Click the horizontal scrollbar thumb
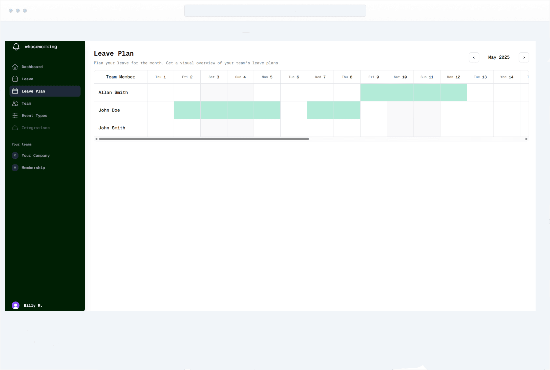The image size is (550, 370). click(204, 139)
